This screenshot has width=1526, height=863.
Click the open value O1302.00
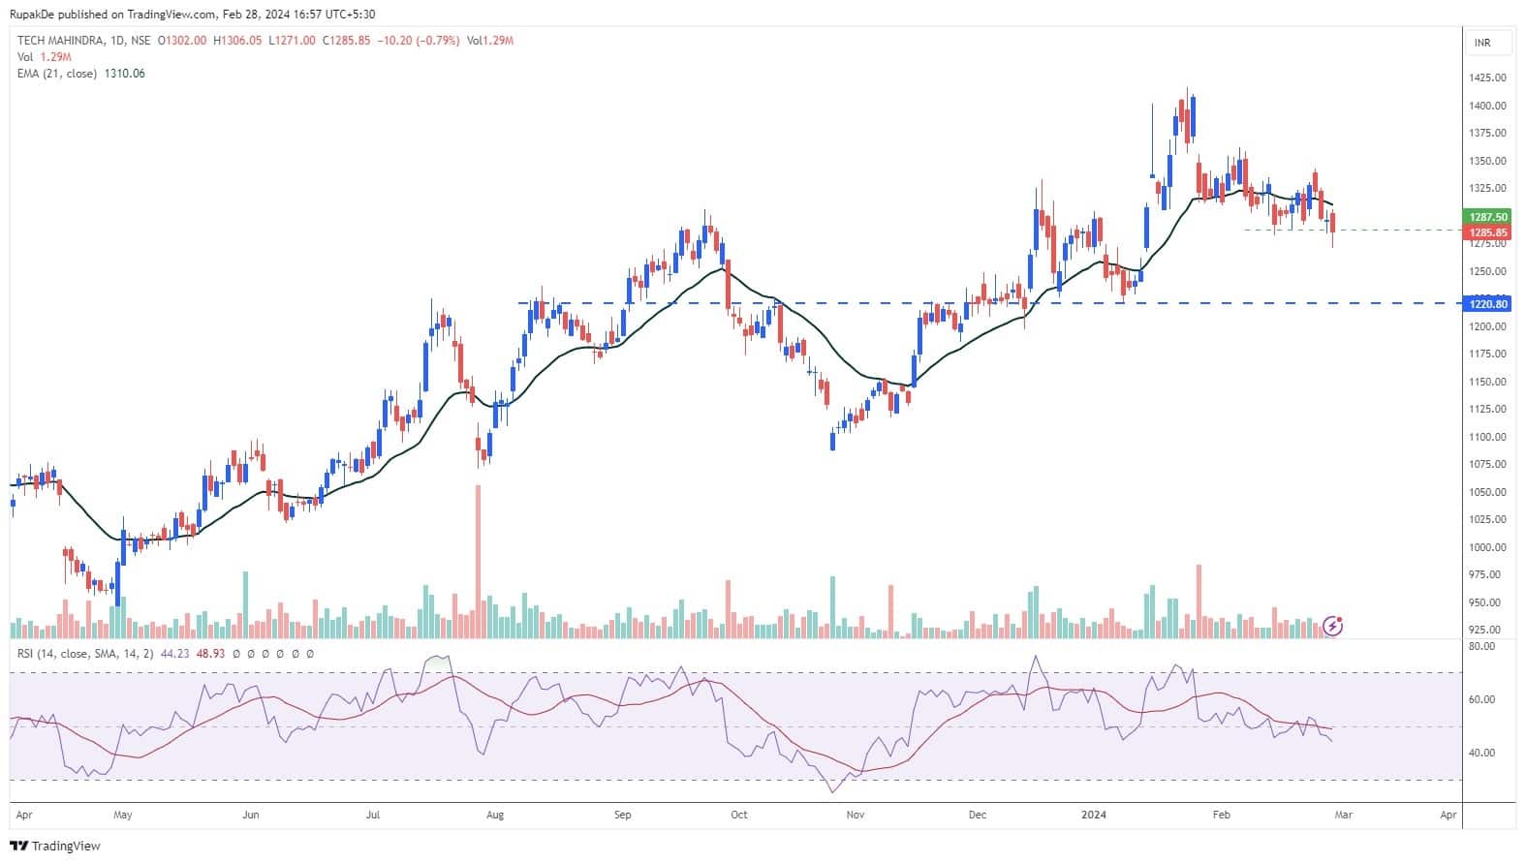(182, 41)
